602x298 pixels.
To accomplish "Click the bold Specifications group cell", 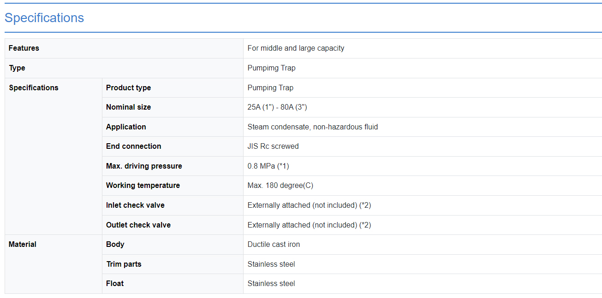I will pyautogui.click(x=34, y=88).
